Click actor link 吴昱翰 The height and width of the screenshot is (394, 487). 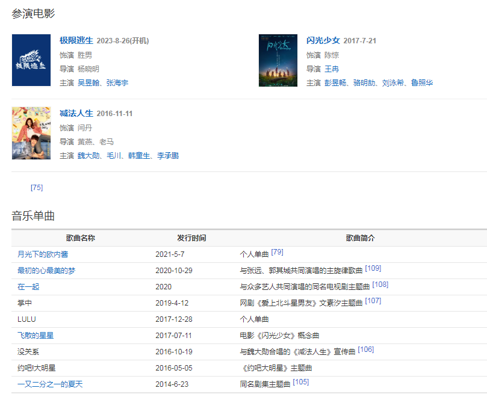tap(89, 83)
